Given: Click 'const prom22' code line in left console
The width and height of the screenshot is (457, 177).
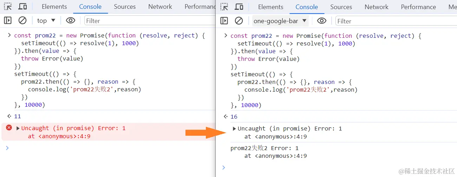Looking at the screenshot, I should (109, 35).
